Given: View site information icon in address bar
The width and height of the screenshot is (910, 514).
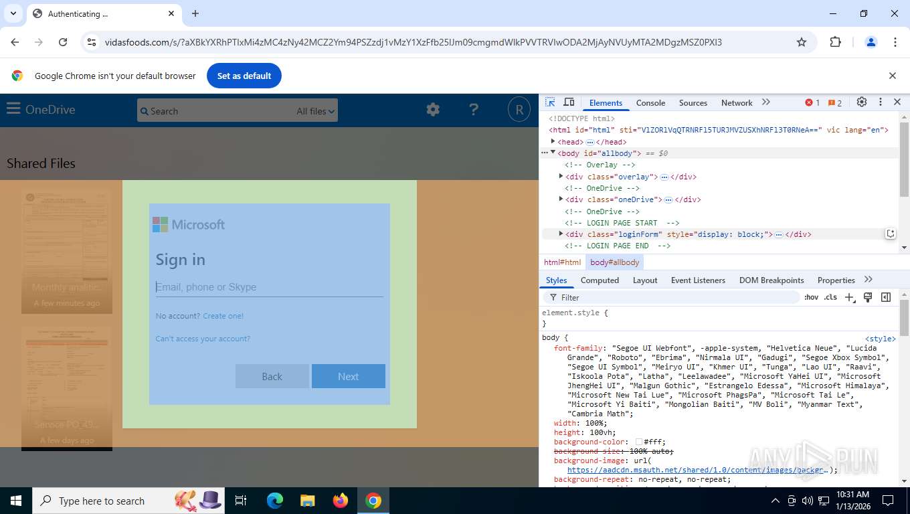Looking at the screenshot, I should tap(92, 42).
